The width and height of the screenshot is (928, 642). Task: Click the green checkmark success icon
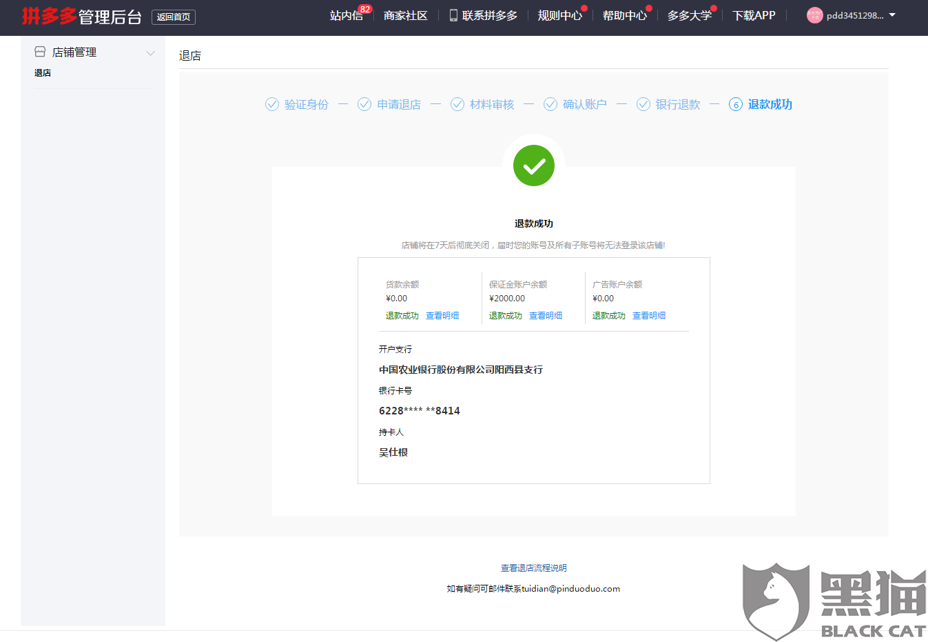point(534,165)
